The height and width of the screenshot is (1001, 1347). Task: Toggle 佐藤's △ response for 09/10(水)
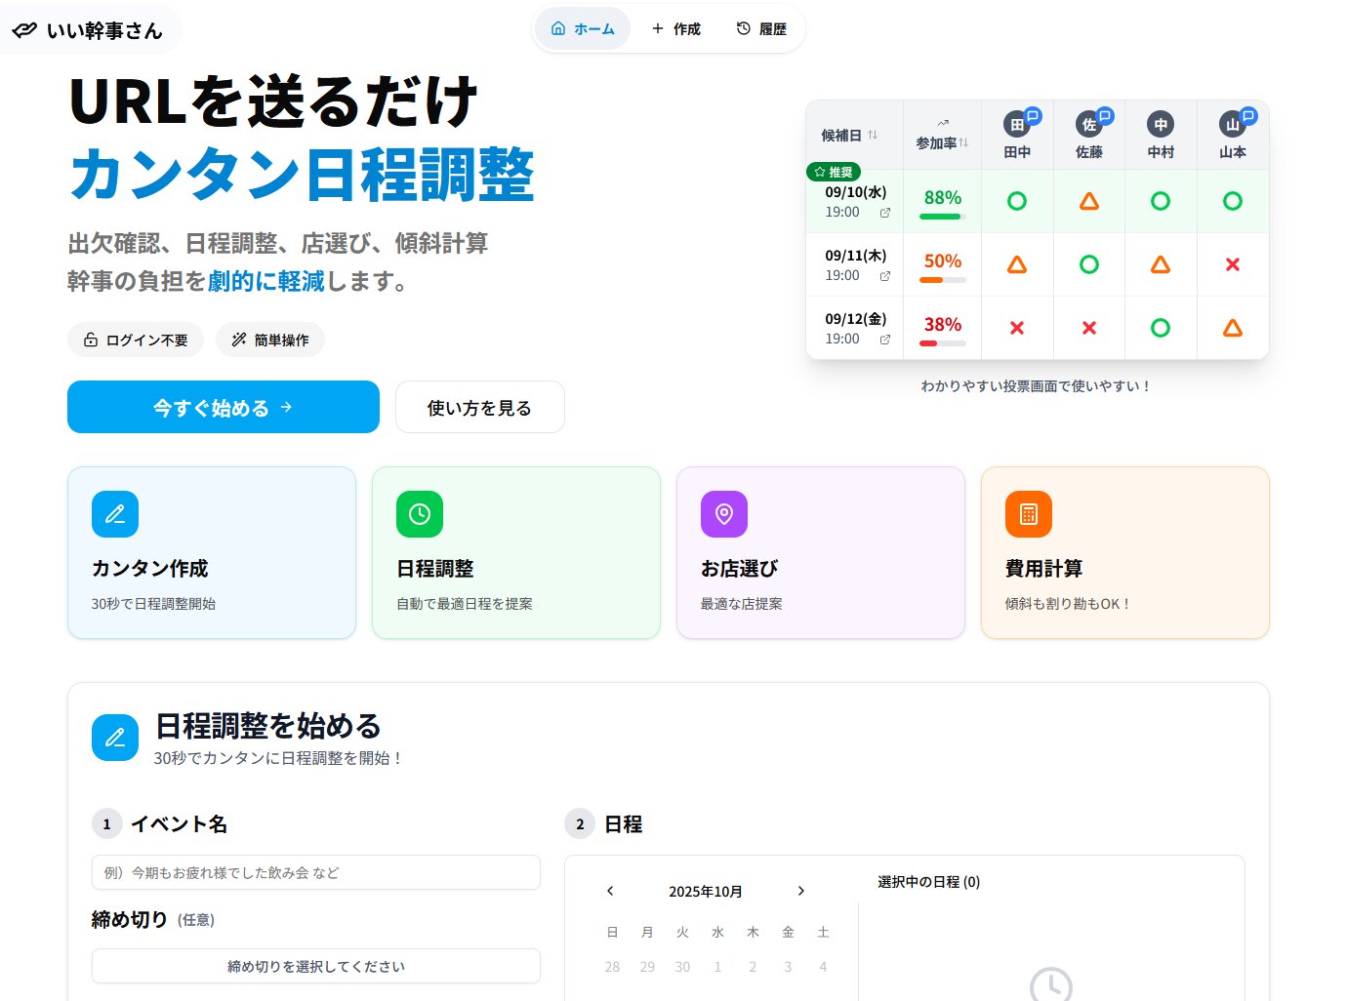(1089, 201)
